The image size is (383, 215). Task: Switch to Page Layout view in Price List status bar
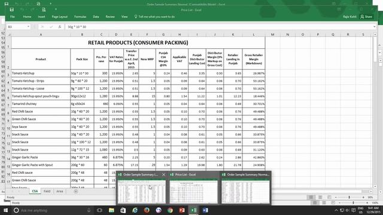[320, 197]
